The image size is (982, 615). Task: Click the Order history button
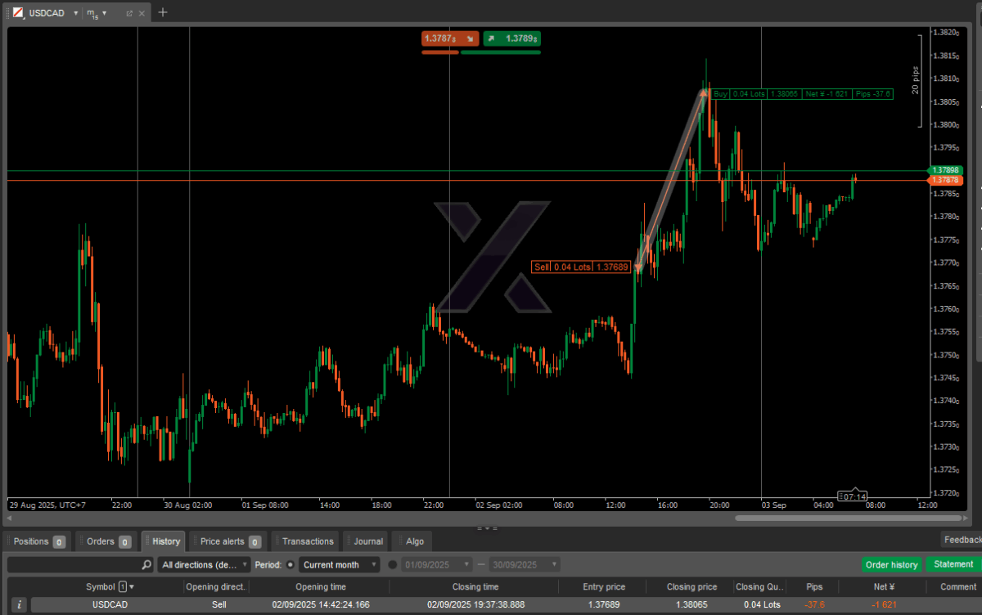(891, 564)
